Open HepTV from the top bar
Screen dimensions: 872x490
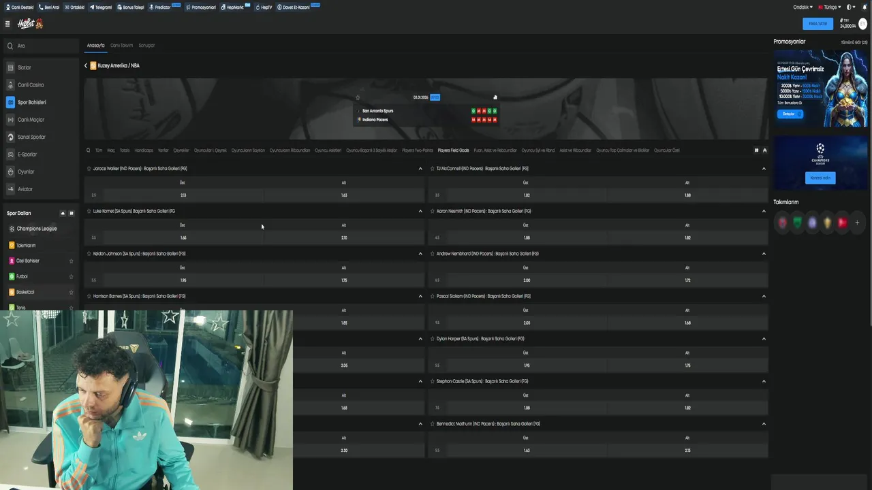tap(264, 7)
